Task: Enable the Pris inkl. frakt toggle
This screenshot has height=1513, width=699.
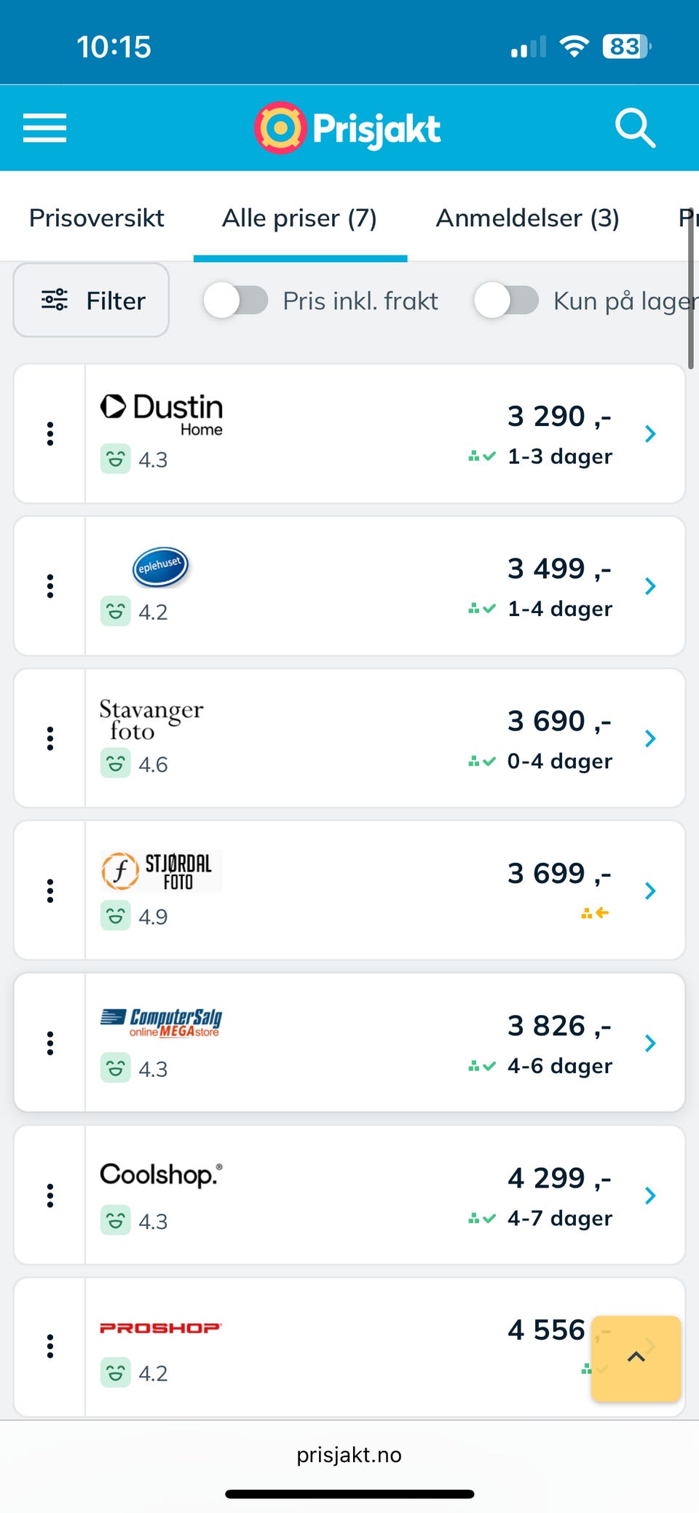Action: tap(236, 301)
